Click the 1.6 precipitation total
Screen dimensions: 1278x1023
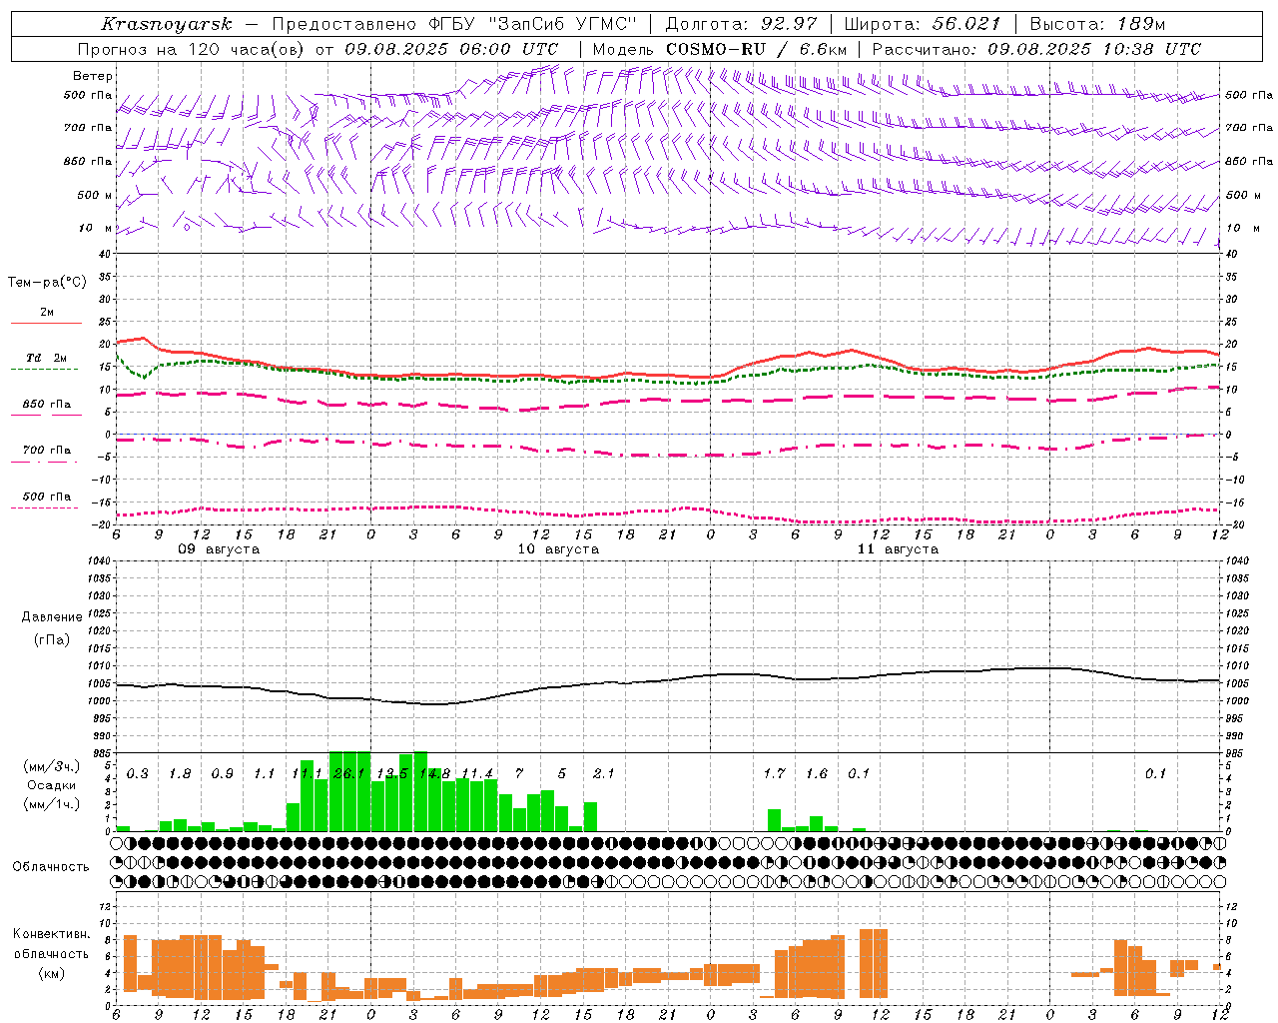pos(817,774)
